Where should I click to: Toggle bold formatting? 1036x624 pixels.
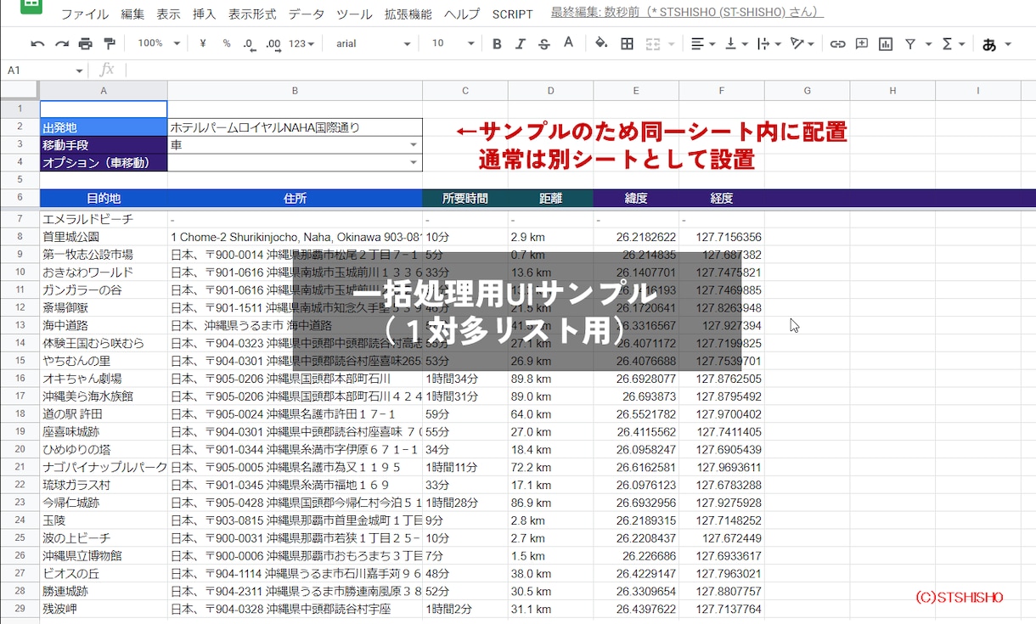[x=497, y=43]
